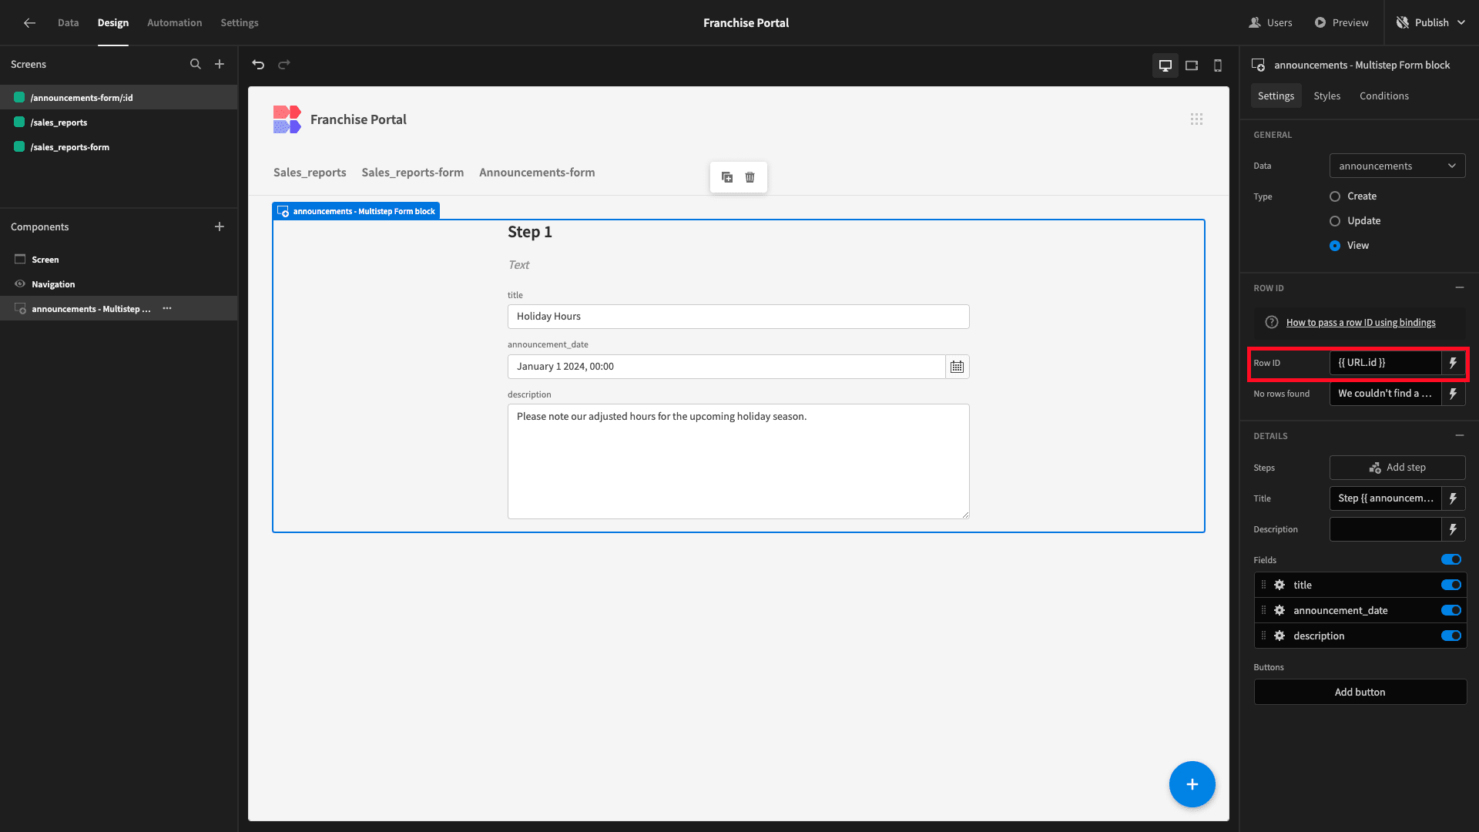
Task: Open calendar picker for announcement_date
Action: [957, 367]
